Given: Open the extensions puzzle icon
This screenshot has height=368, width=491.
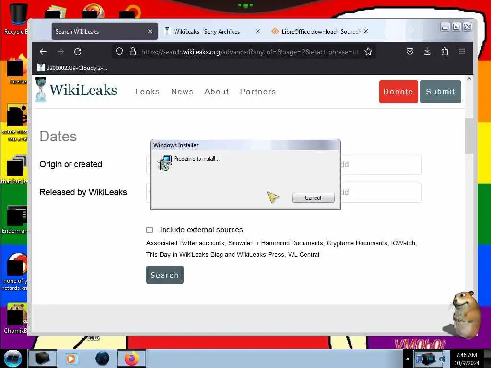Looking at the screenshot, I should pos(444,51).
